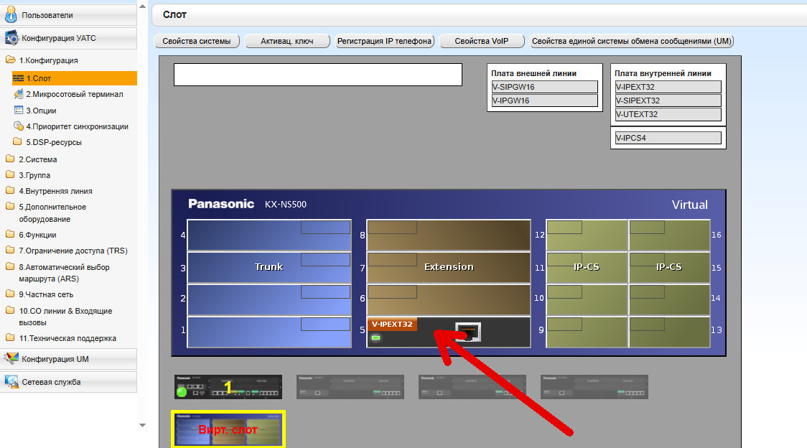Viewport: 807px width, 448px height.
Task: Select the V-UTEXT32 extension card
Action: (x=668, y=114)
